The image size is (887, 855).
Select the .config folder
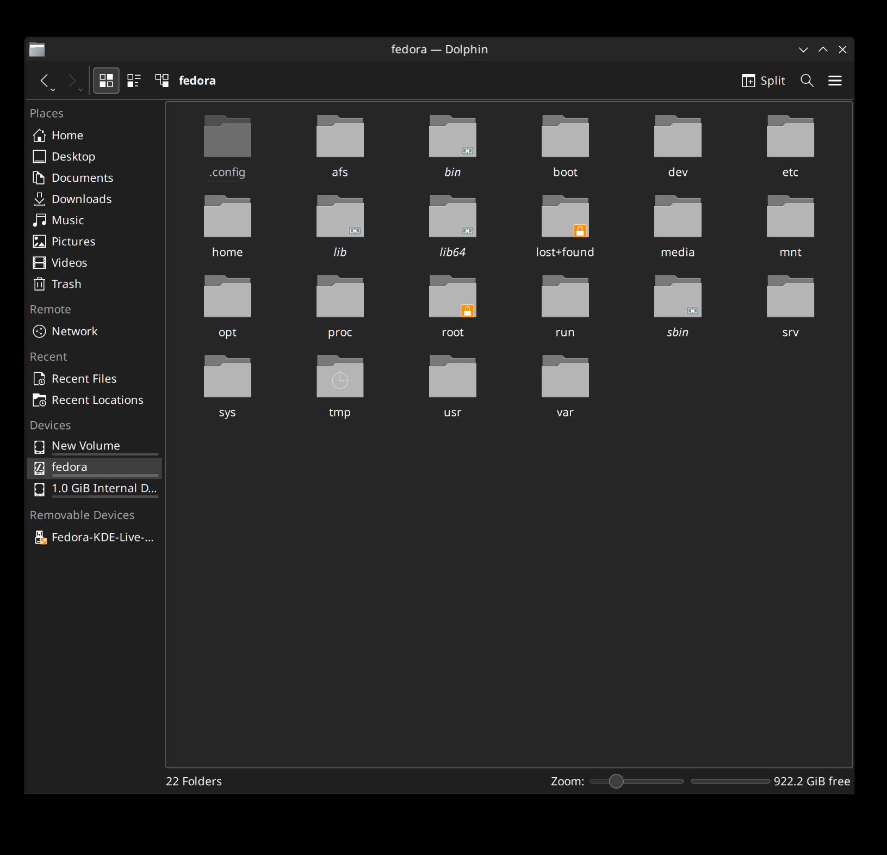click(x=227, y=147)
